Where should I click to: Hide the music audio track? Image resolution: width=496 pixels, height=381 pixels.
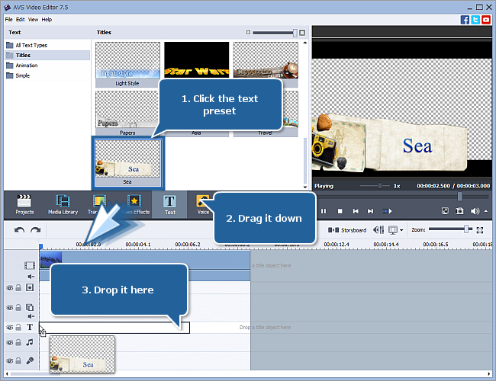tap(10, 342)
